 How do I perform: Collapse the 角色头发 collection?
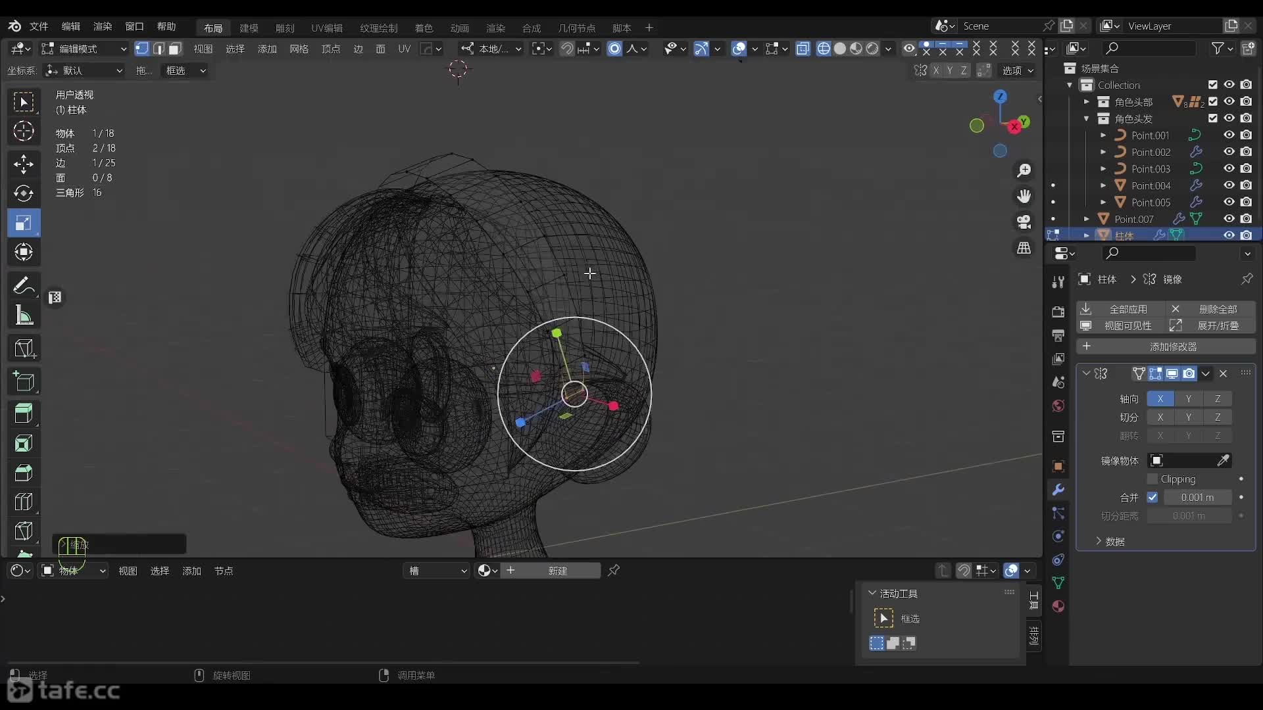pyautogui.click(x=1087, y=119)
